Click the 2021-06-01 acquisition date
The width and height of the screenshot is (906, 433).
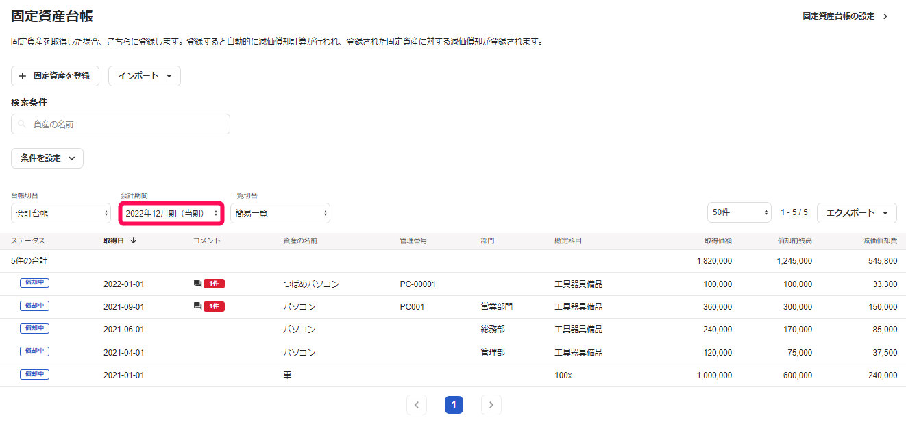coord(124,330)
